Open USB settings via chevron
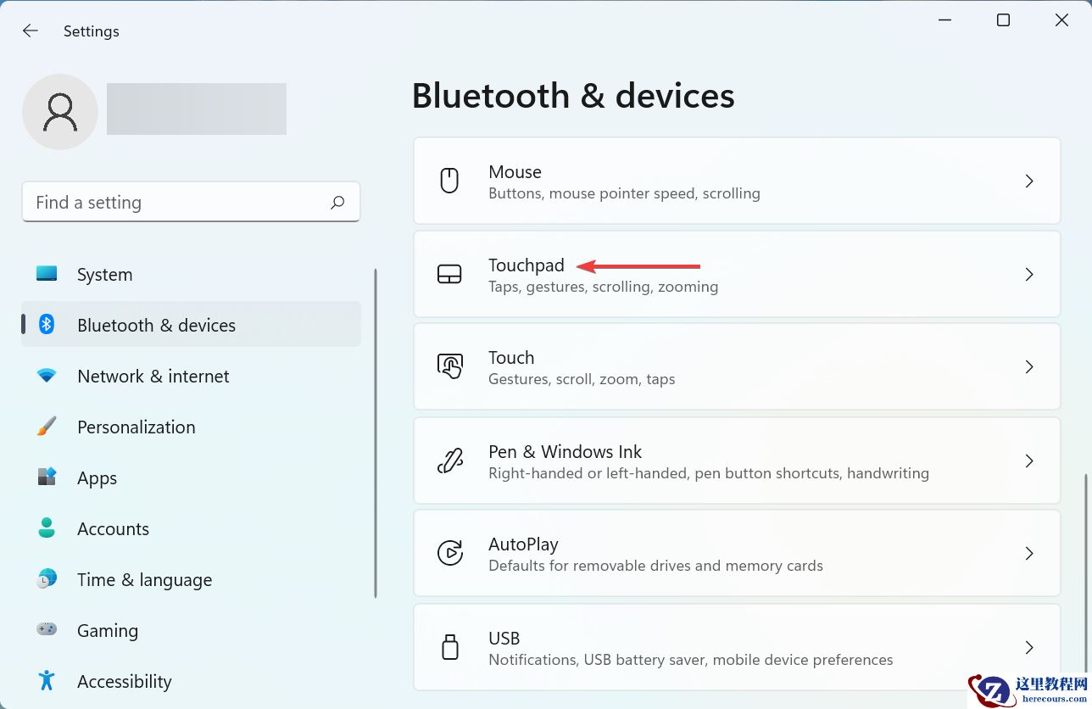This screenshot has width=1092, height=709. 1029,647
